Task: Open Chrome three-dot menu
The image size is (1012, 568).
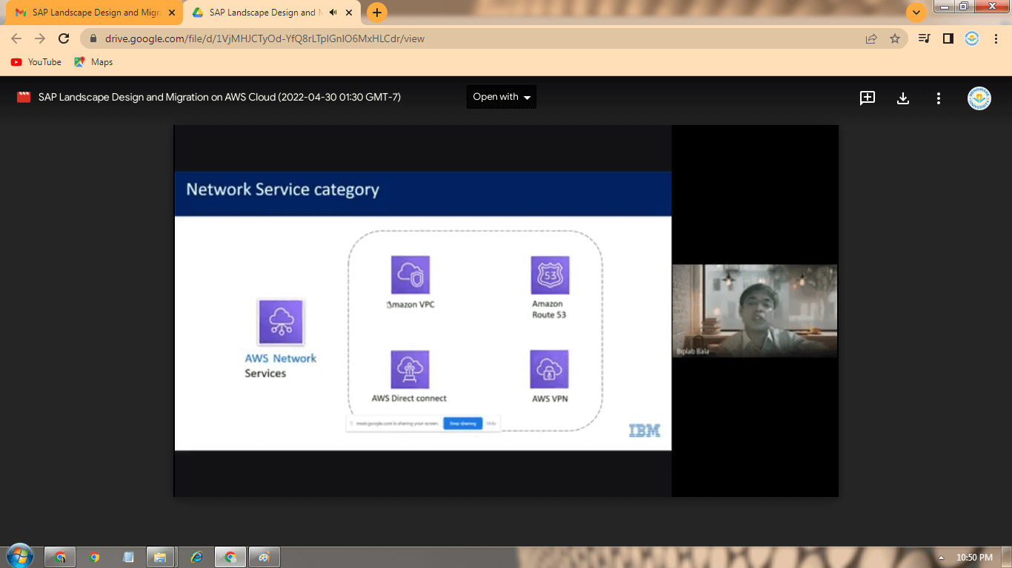Action: (x=995, y=38)
